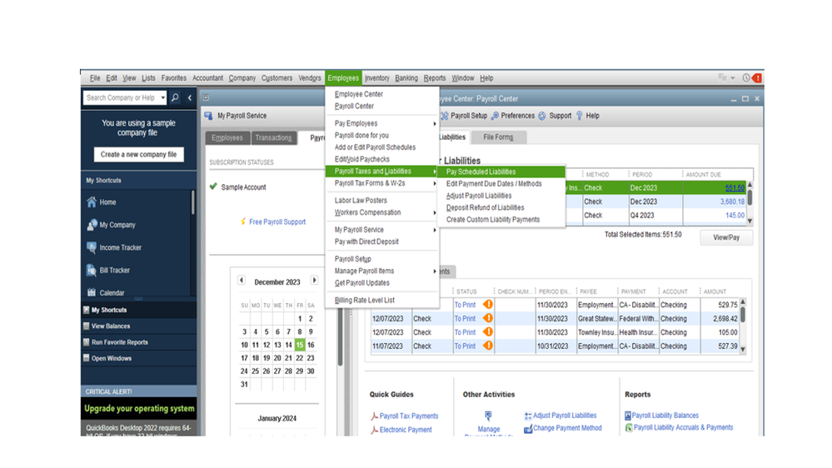Click warning icon on the 2,698.42 row
The height and width of the screenshot is (468, 832).
pyautogui.click(x=488, y=318)
